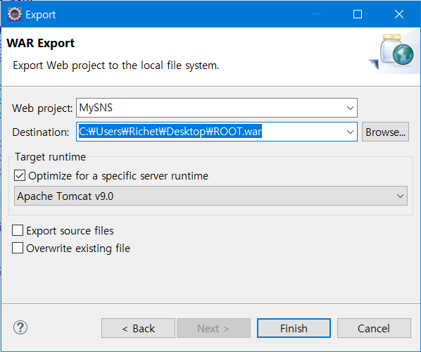Cancel the WAR export dialog
421x352 pixels.
pos(374,328)
